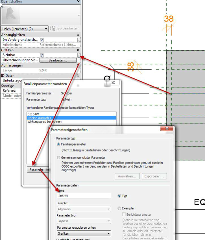Select 3 x 54W in the parameter list
The width and height of the screenshot is (205, 240).
tap(33, 114)
